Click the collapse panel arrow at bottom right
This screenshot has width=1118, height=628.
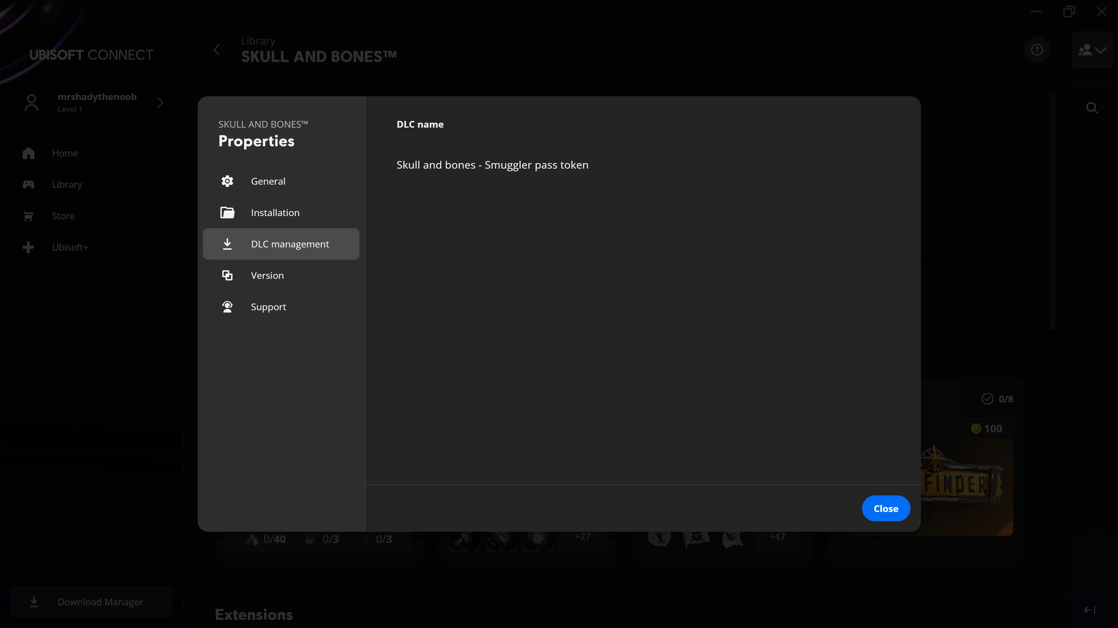(x=1089, y=610)
